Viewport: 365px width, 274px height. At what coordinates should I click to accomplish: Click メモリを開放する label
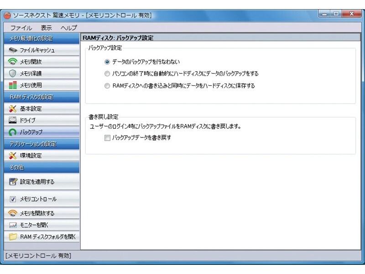coord(37,213)
